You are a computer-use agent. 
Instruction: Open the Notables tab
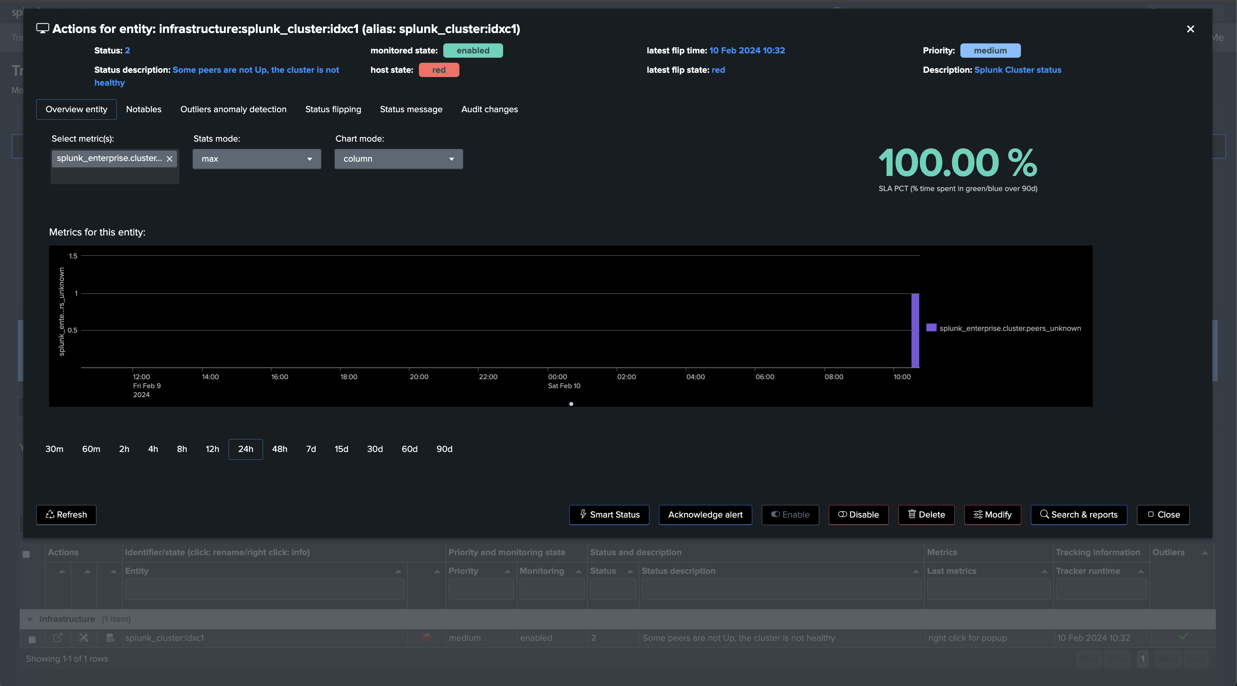[x=144, y=110]
